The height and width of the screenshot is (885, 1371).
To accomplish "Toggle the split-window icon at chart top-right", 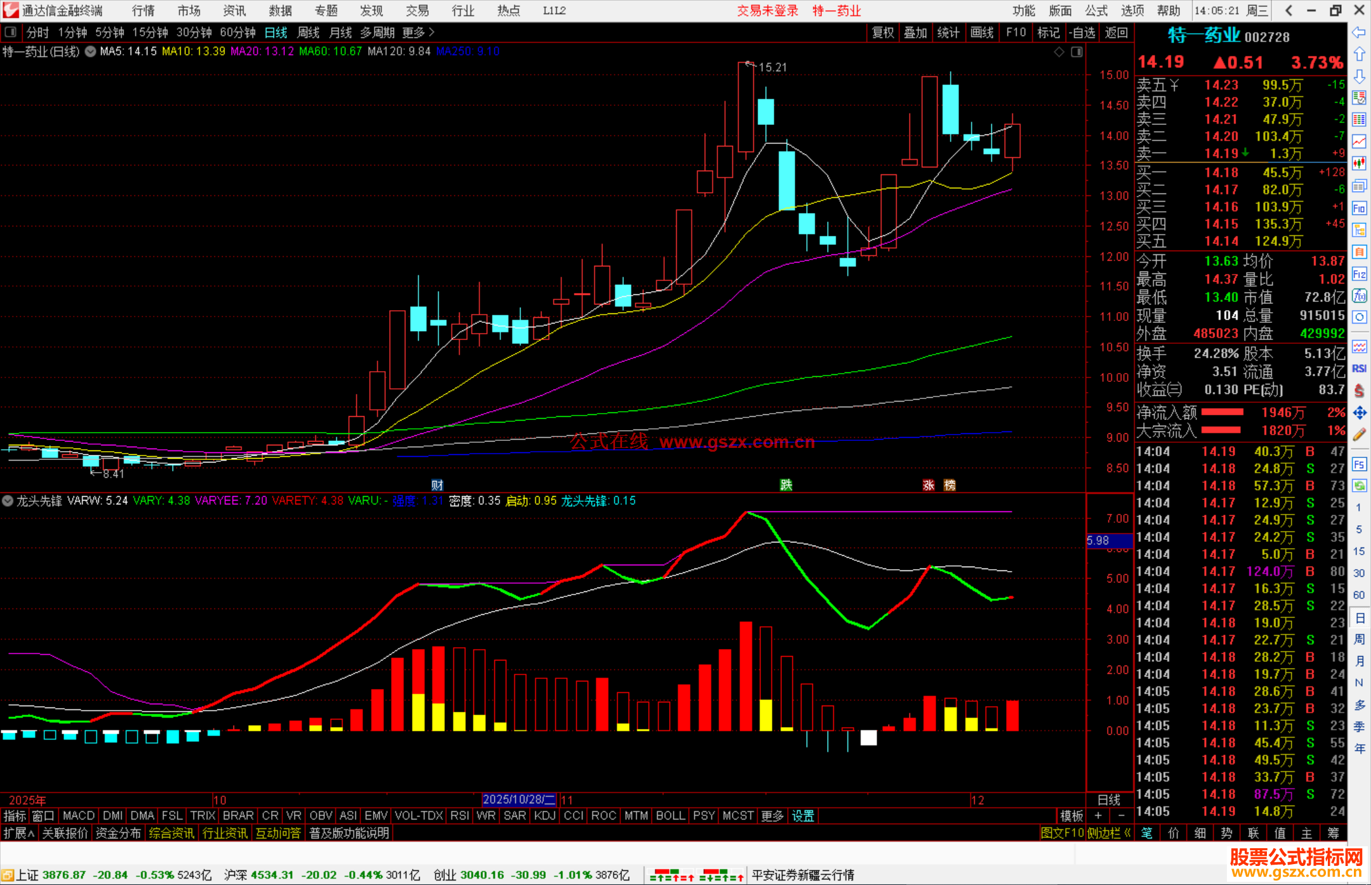I will [1076, 52].
